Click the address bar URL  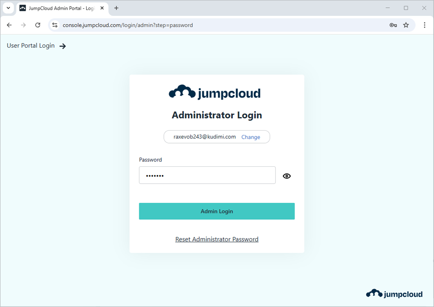click(128, 25)
